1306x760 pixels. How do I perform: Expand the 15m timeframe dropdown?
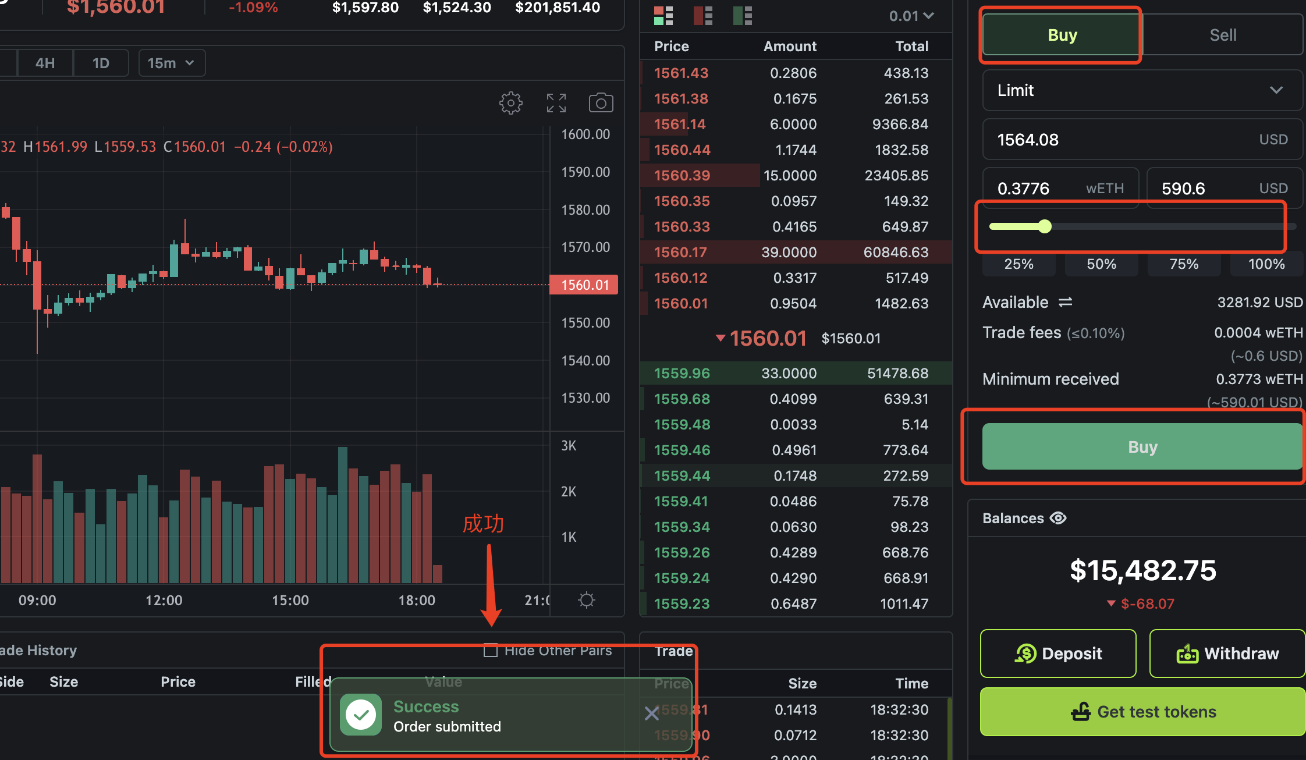[x=172, y=63]
